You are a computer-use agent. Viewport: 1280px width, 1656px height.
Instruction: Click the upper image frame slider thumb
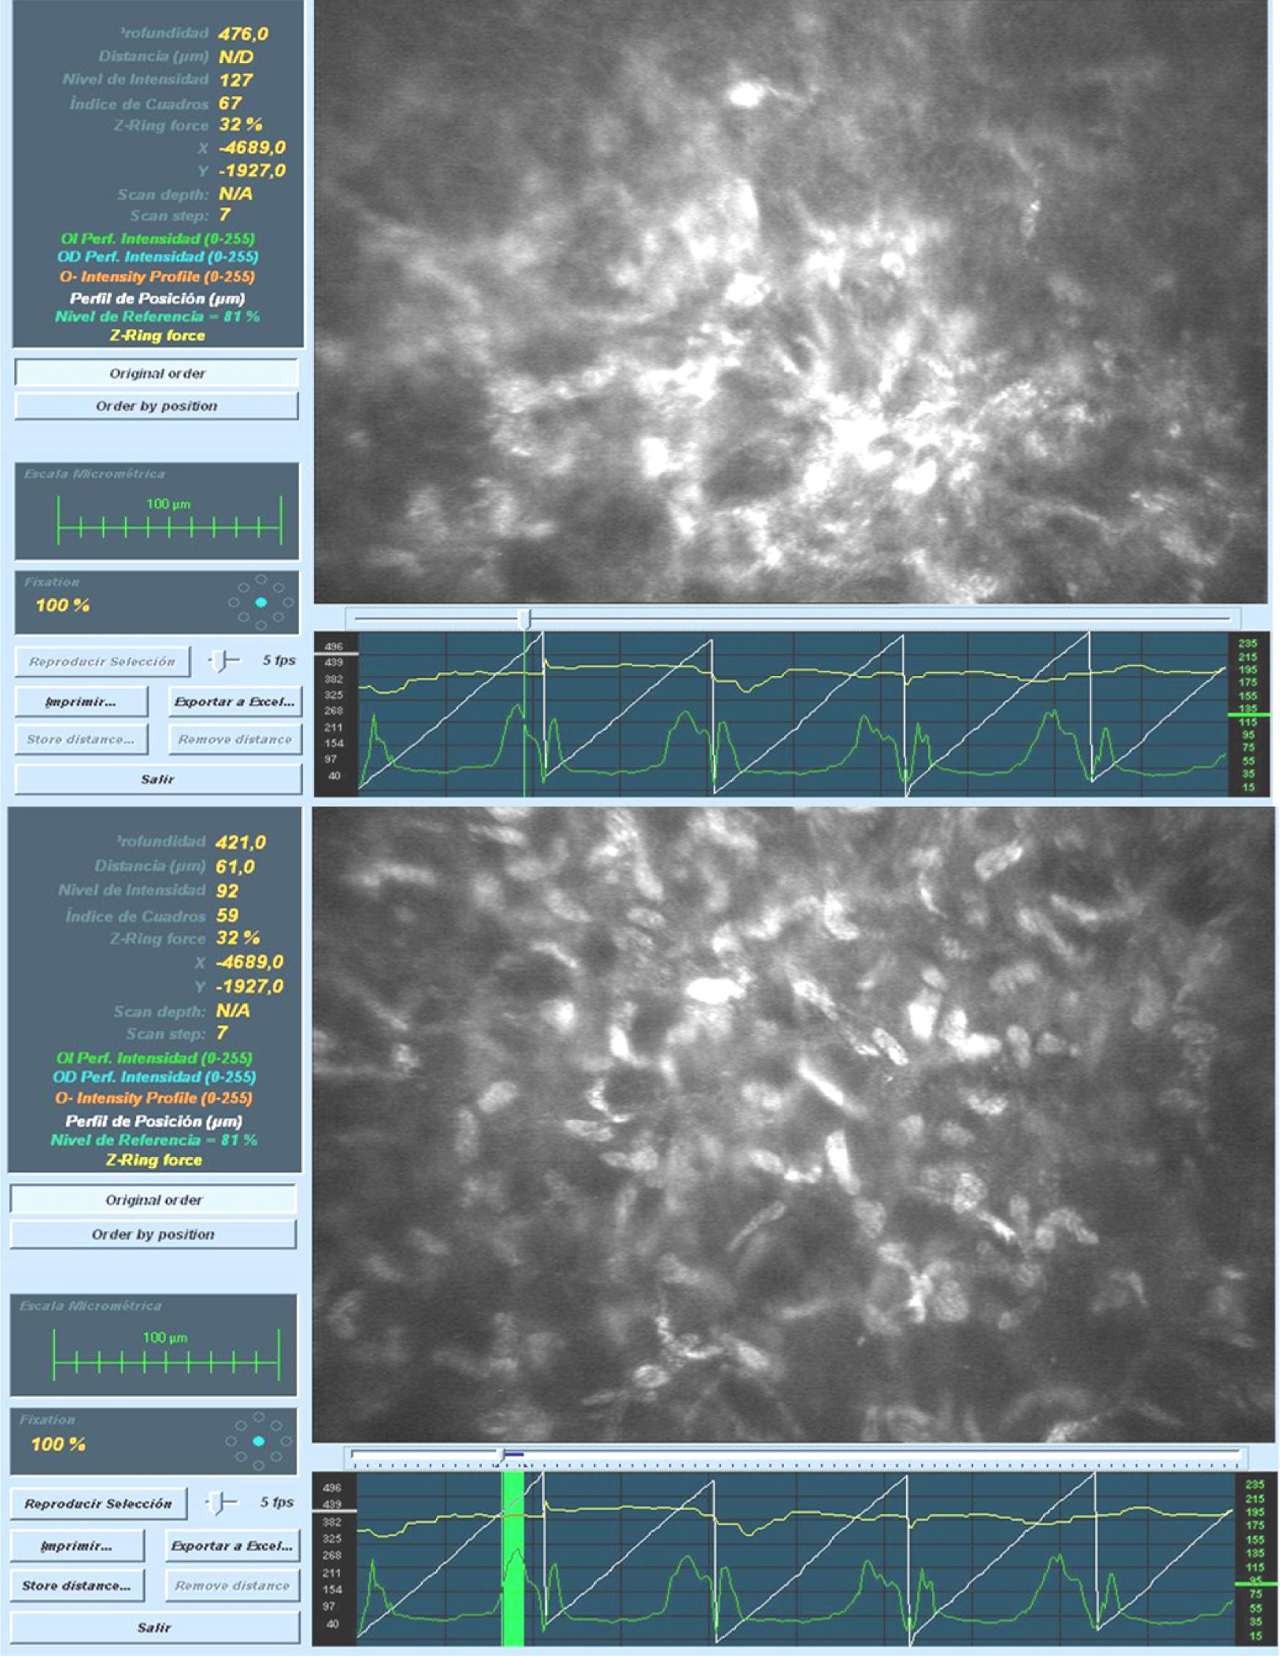point(523,619)
